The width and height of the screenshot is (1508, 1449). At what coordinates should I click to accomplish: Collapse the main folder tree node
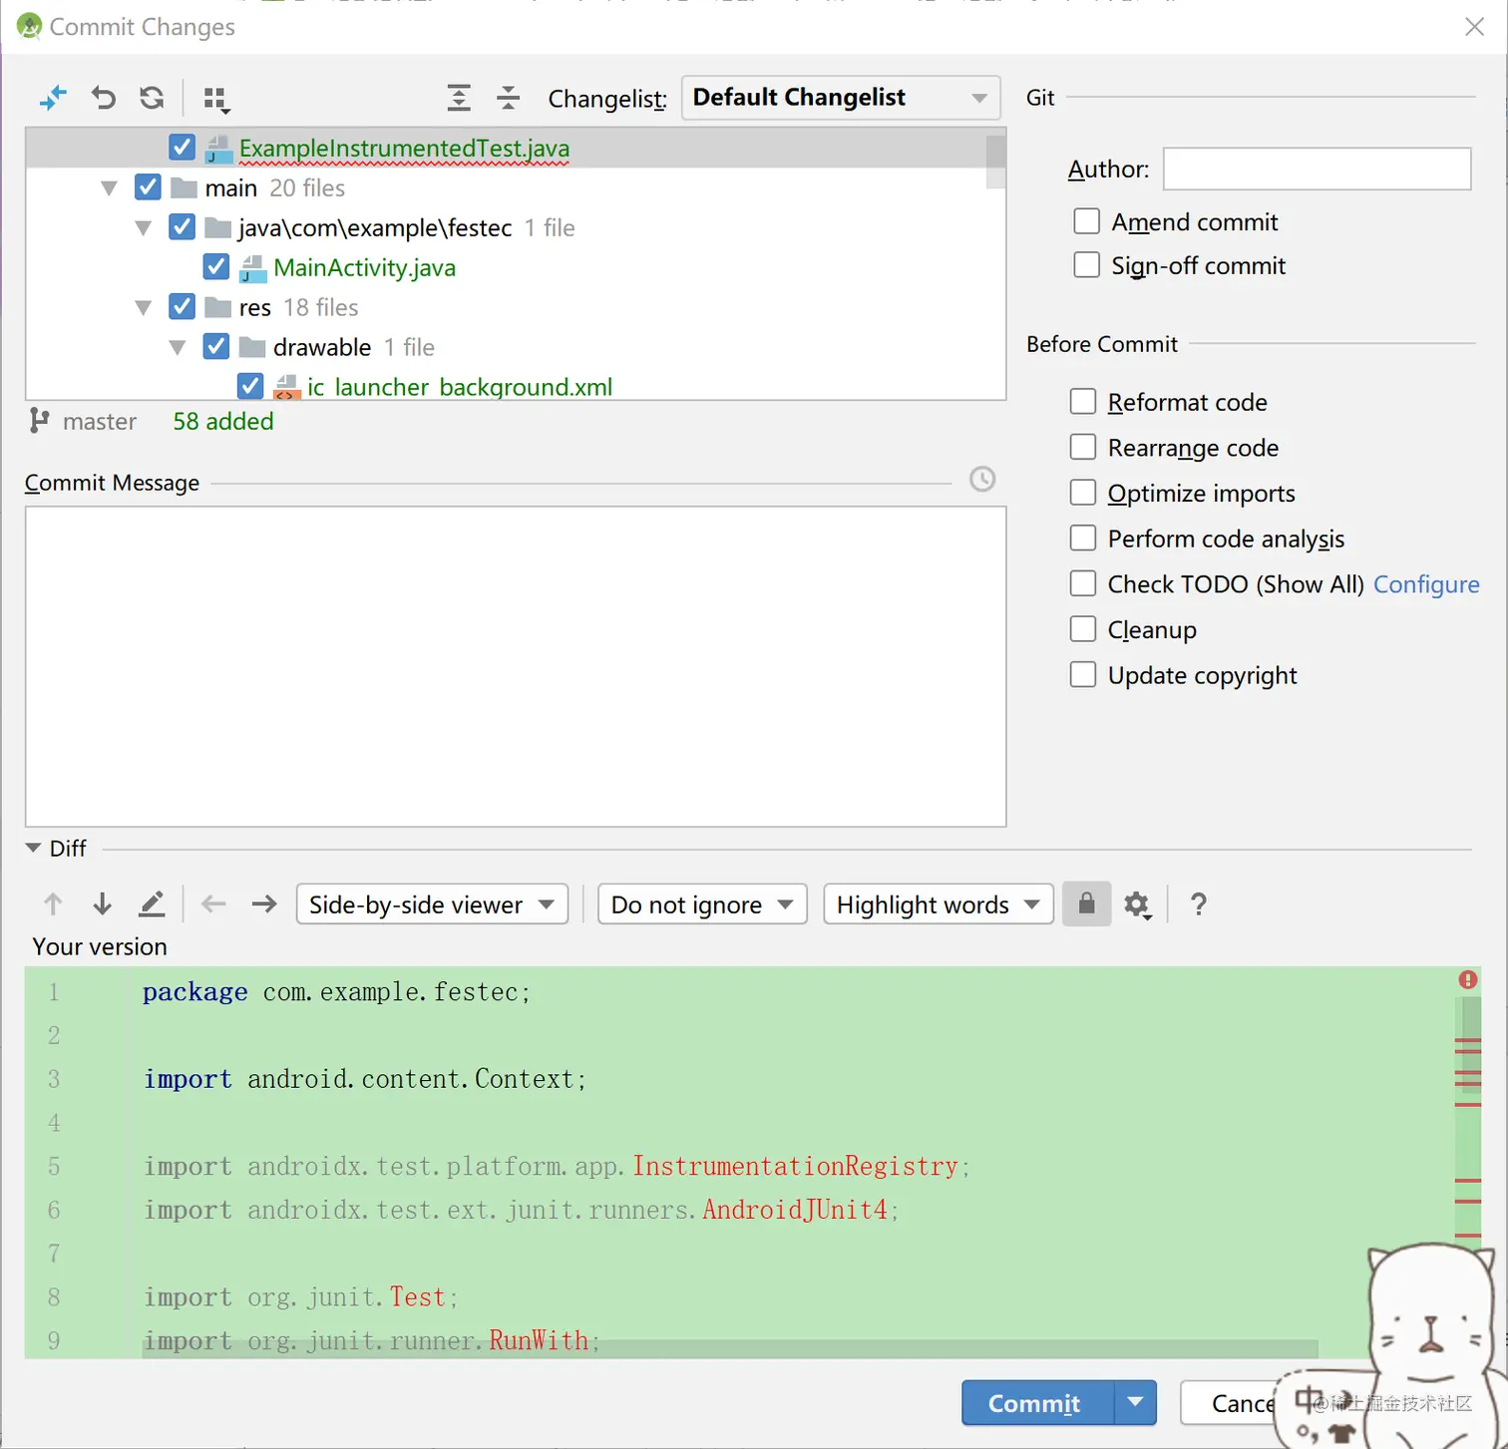tap(110, 187)
